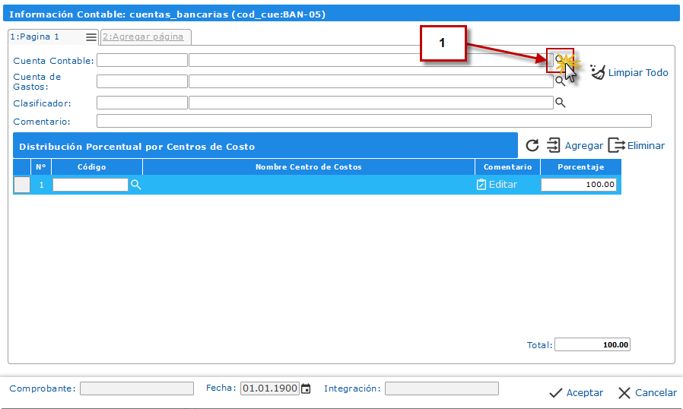Click the Eliminar row icon
Viewport: 683px width, 409px height.
pos(616,145)
